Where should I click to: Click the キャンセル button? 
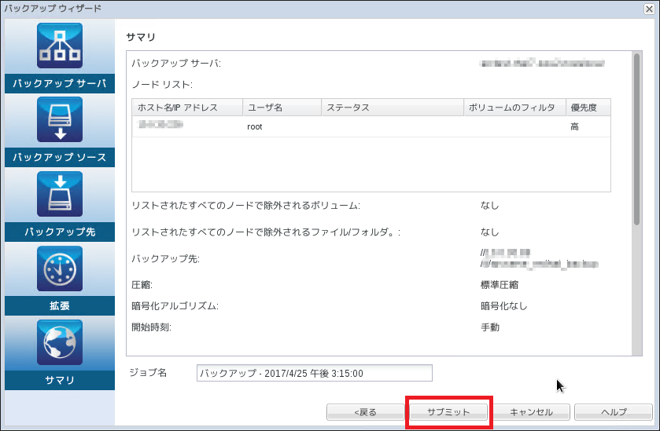(x=531, y=412)
